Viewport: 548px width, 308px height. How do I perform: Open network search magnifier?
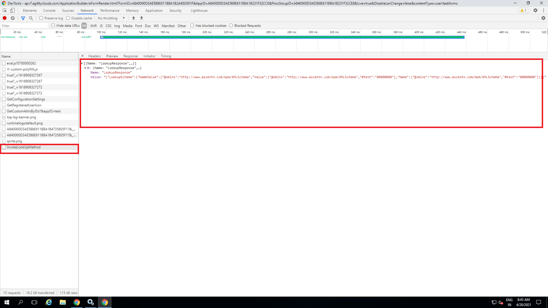click(31, 18)
